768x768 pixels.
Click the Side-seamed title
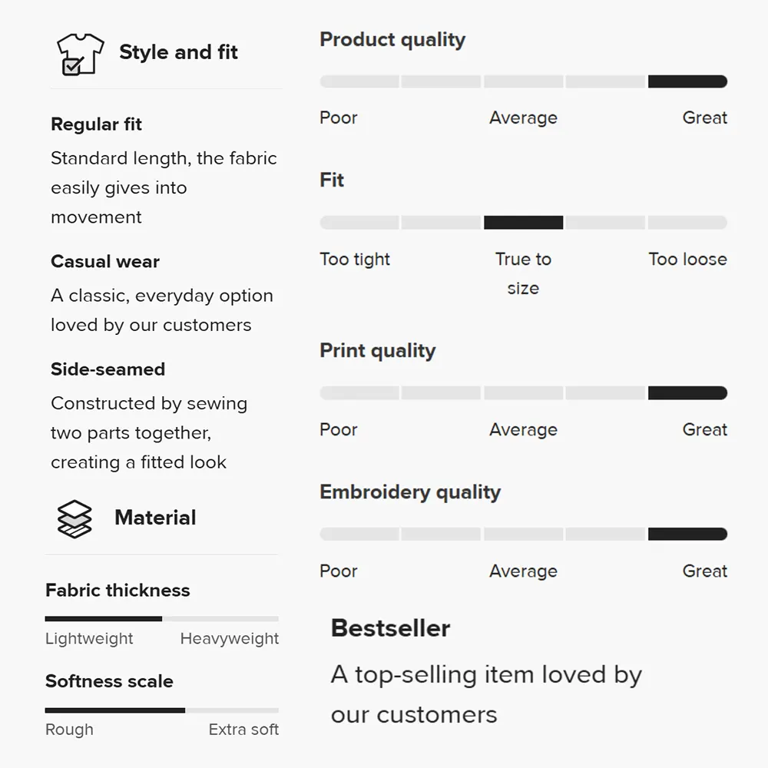(108, 369)
